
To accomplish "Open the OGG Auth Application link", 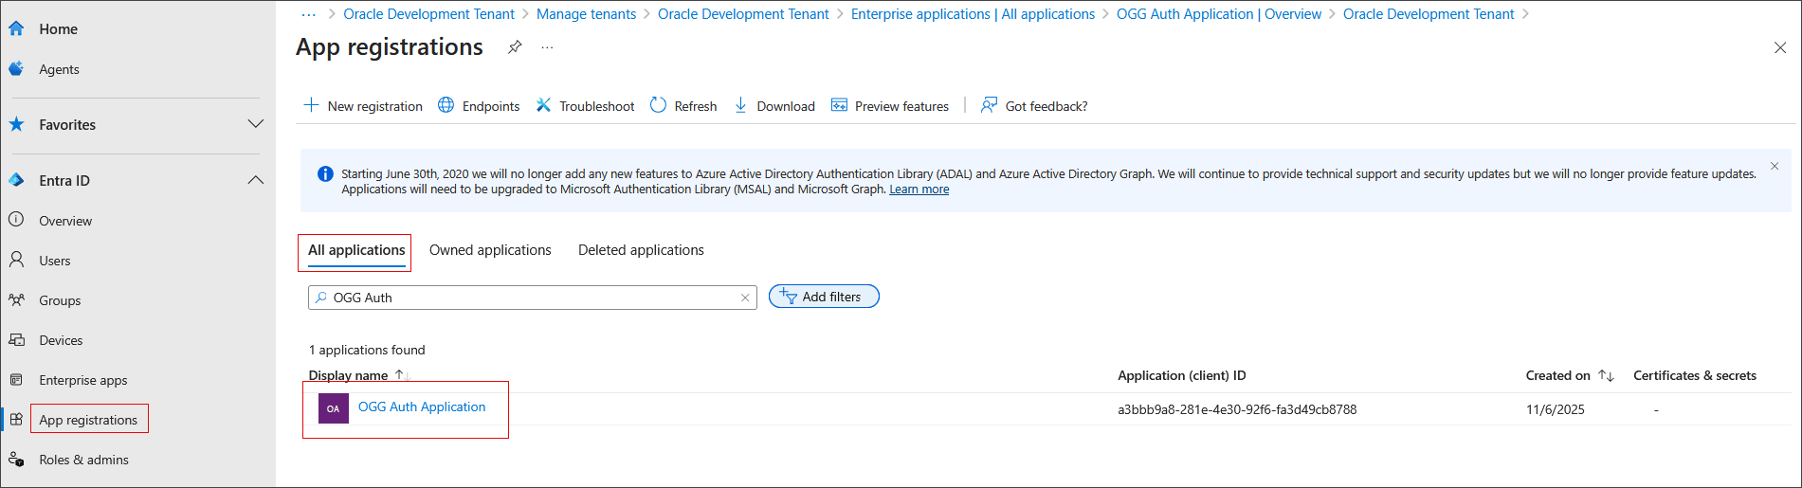I will 422,407.
